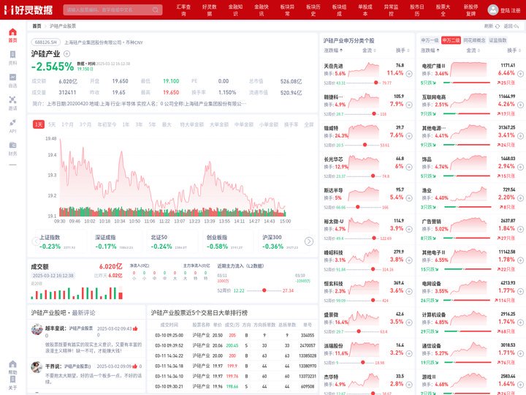
Task: Sort sector panel by 金流
Action: (473, 50)
